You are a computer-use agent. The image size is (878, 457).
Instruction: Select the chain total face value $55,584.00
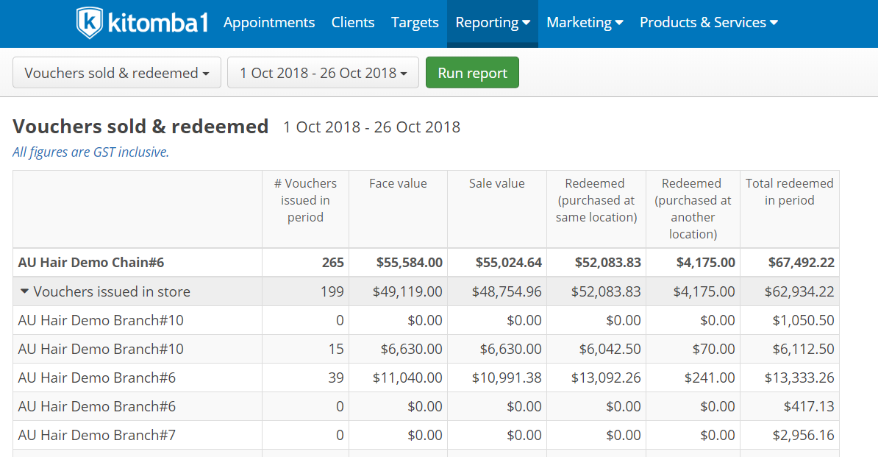coord(410,262)
